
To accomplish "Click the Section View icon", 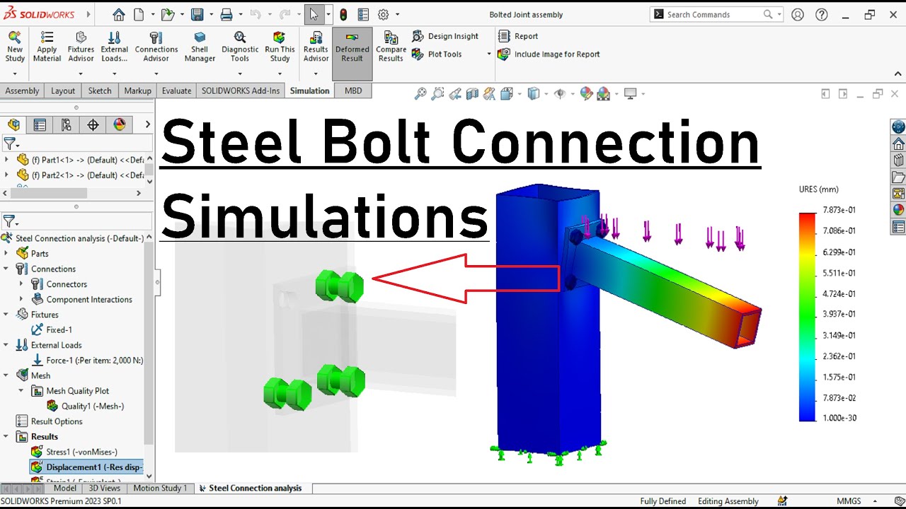I will [x=472, y=93].
